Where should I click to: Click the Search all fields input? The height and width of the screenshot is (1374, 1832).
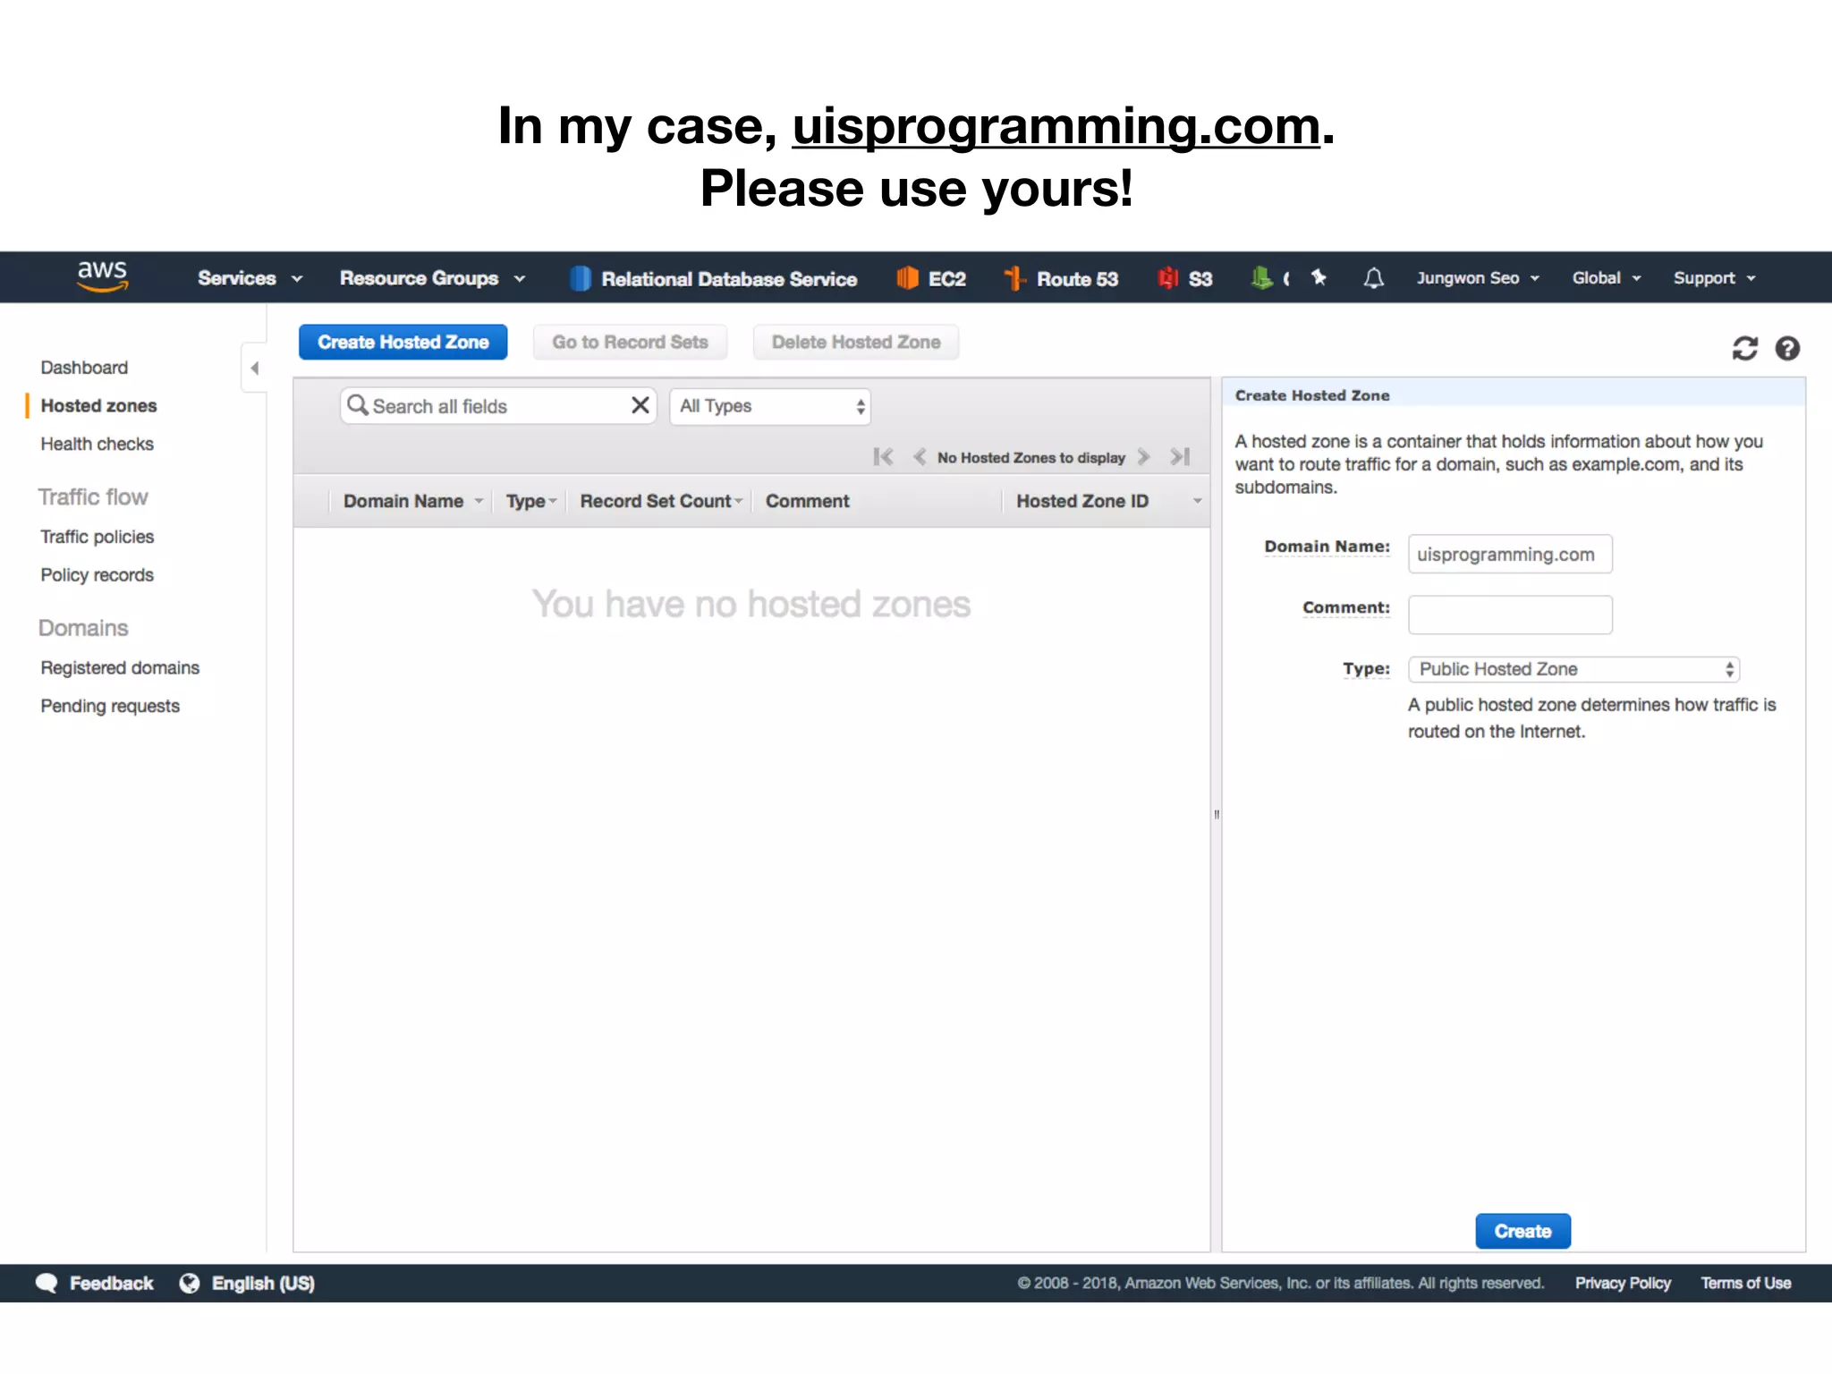498,406
